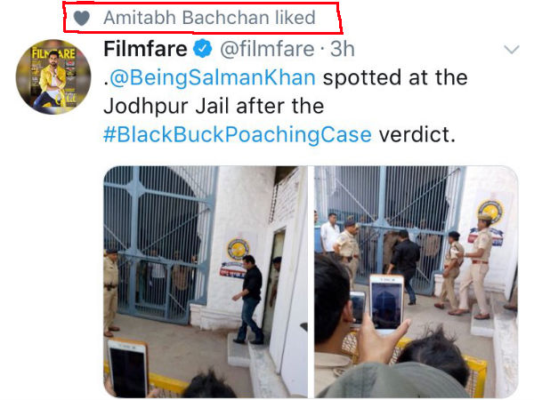
Task: Open the left photo of the jail gate
Action: click(206, 281)
